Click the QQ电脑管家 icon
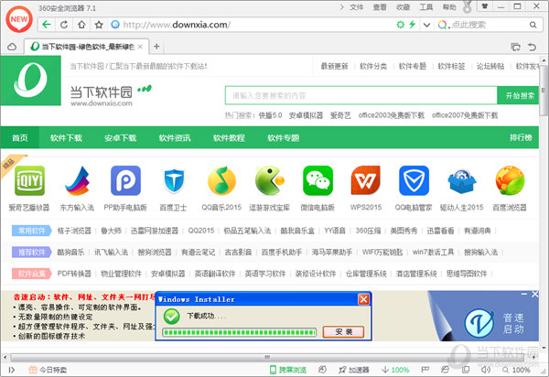The image size is (549, 377). [x=414, y=180]
